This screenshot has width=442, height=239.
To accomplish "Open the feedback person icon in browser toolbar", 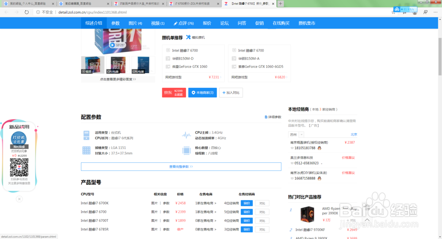I will click(x=425, y=12).
